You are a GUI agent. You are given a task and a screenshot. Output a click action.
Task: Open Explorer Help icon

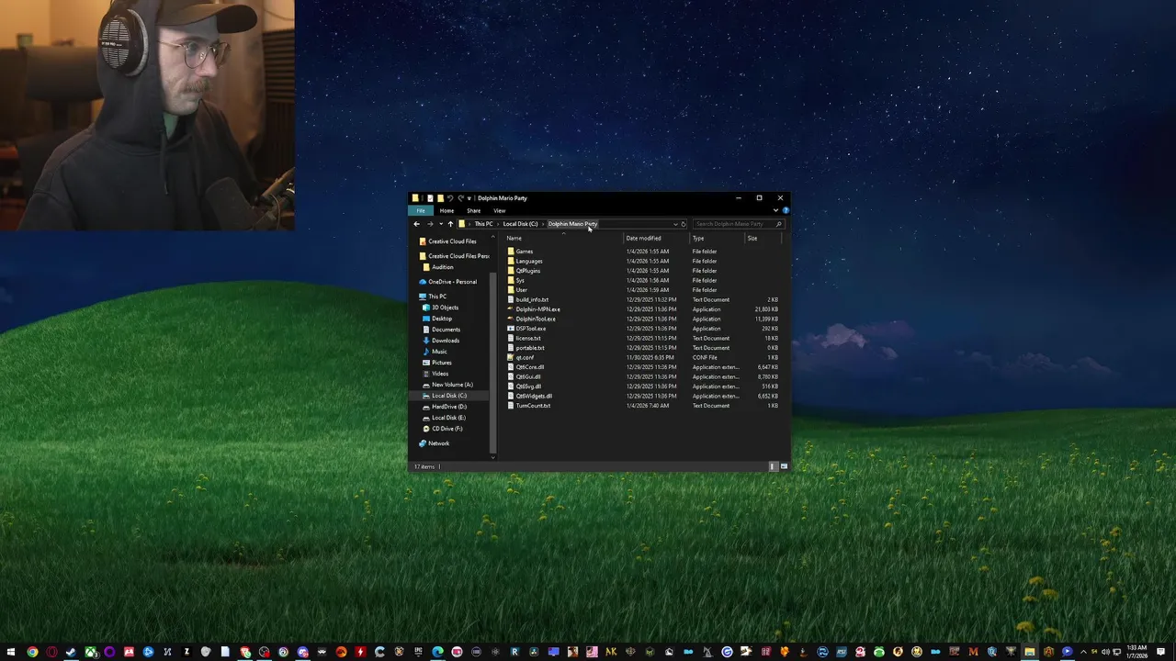click(785, 210)
